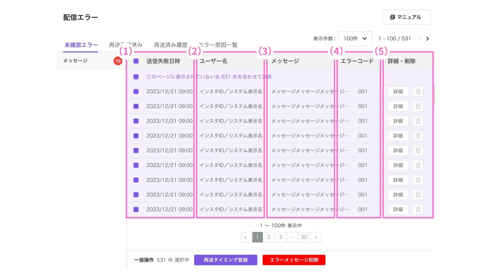Switch to 再送済み履歴 tab
The width and height of the screenshot is (497, 280).
point(170,45)
